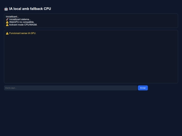Image resolution: width=182 pixels, height=136 pixels.
Task: Click warning icon next to 'Activant mode CPU/WASM.'
Action: coord(7,25)
